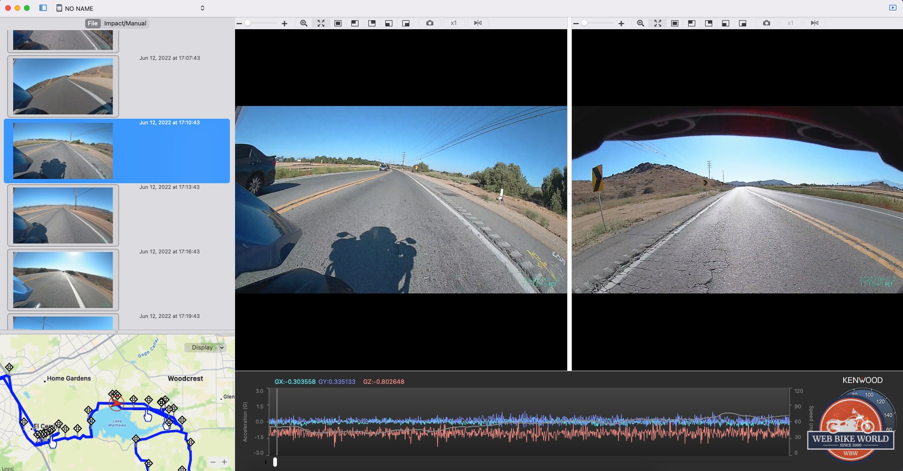Zoom in the right video with plus
The height and width of the screenshot is (471, 903).
(621, 23)
